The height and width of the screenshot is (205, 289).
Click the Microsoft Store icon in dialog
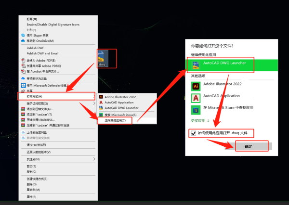coord(196,110)
